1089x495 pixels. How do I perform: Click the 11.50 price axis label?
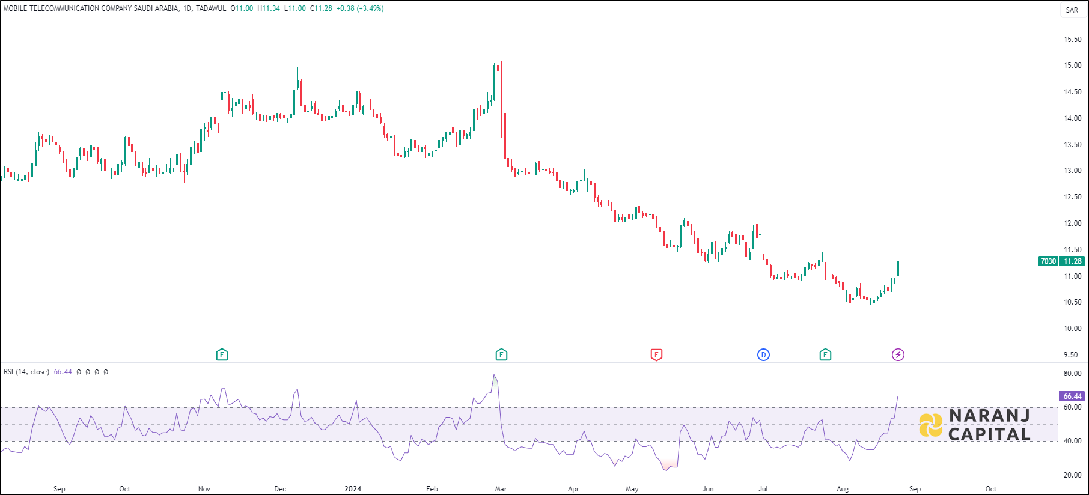[1072, 250]
